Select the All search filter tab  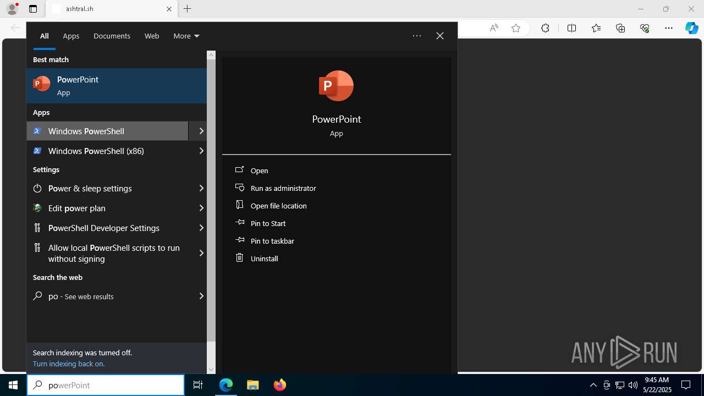pyautogui.click(x=44, y=36)
